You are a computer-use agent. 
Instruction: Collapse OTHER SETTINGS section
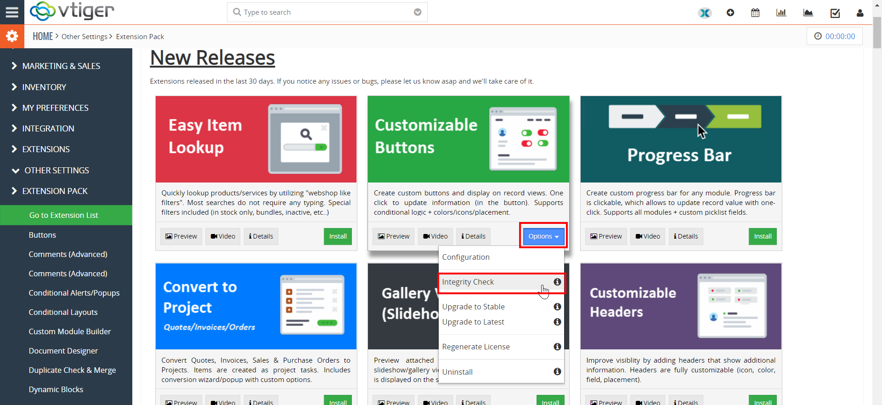[57, 171]
